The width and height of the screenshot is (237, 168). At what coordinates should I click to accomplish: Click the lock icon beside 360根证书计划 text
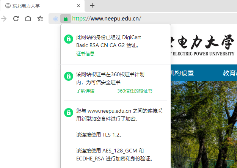(x=69, y=76)
